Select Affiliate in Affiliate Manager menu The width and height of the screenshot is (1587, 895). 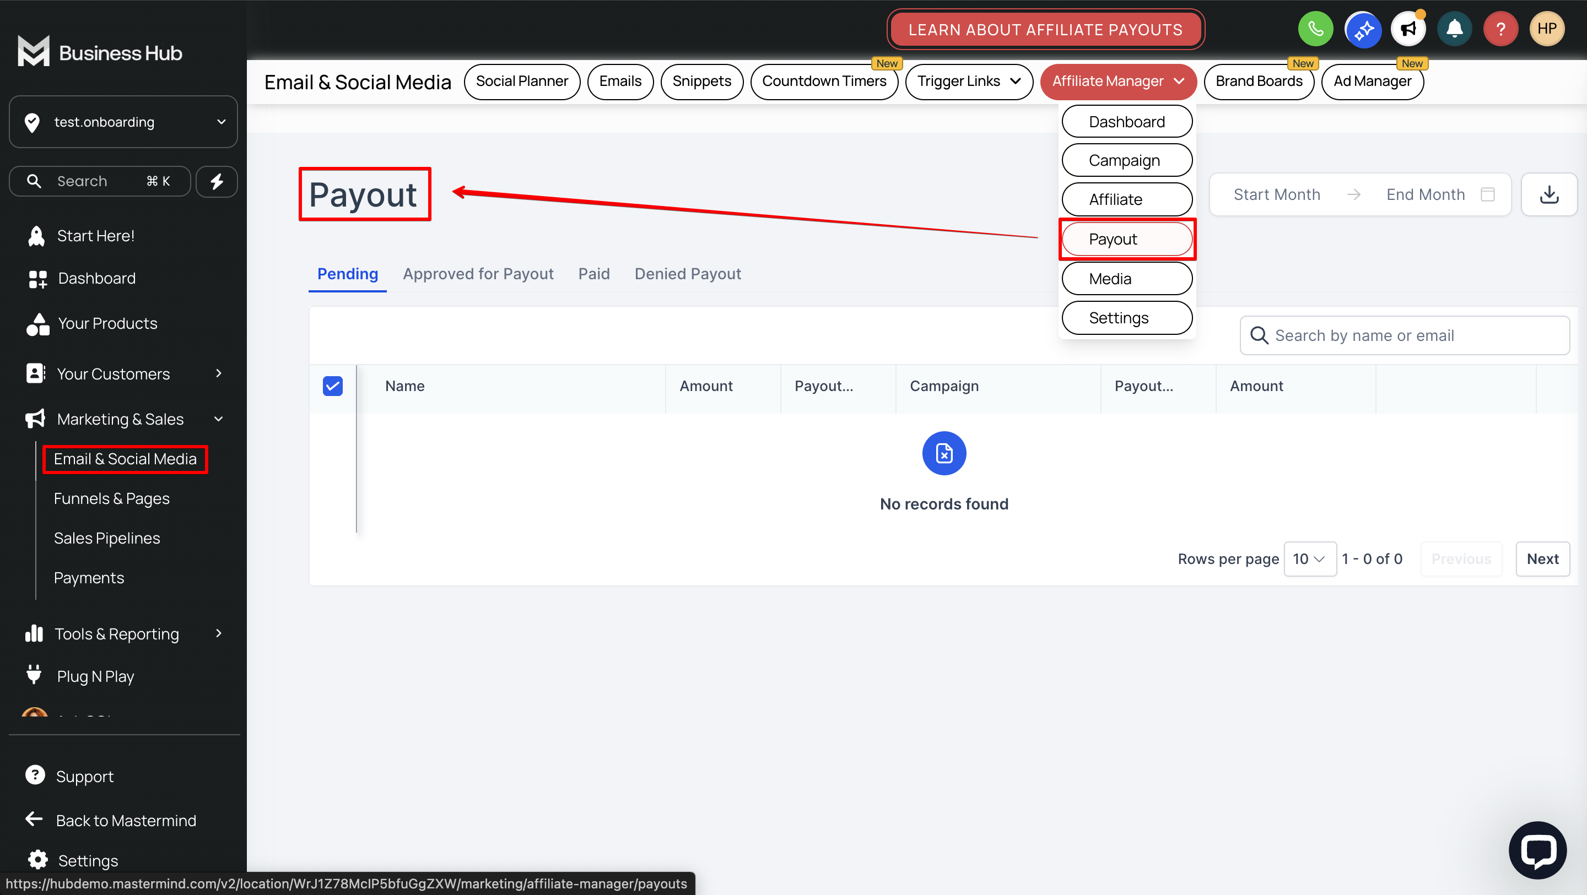pos(1127,199)
